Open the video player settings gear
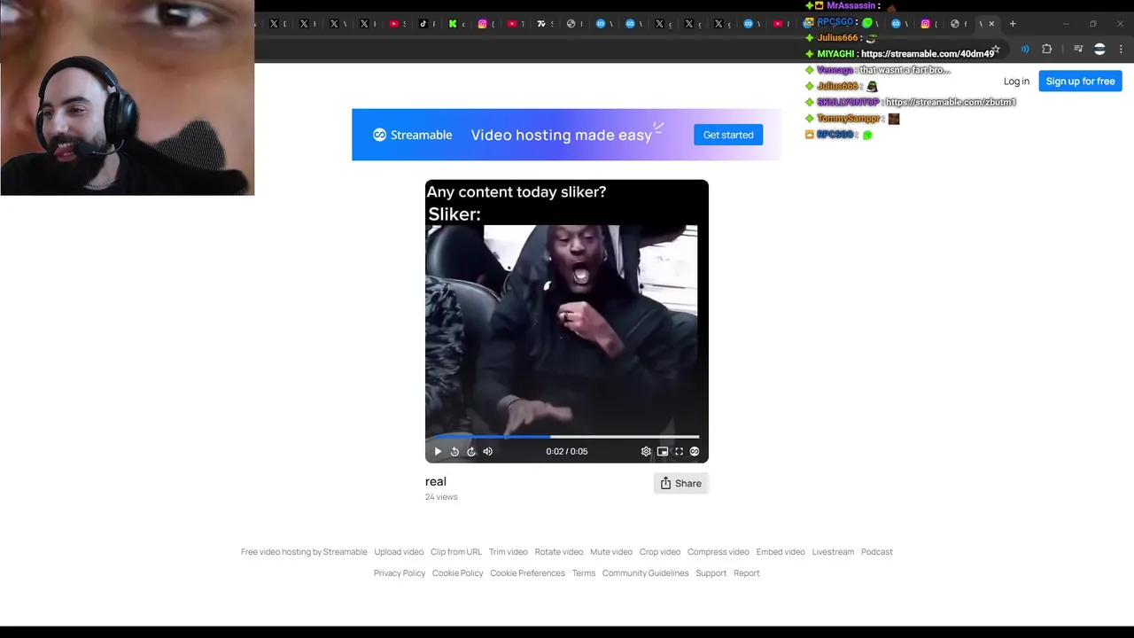Viewport: 1134px width, 638px height. (x=646, y=451)
